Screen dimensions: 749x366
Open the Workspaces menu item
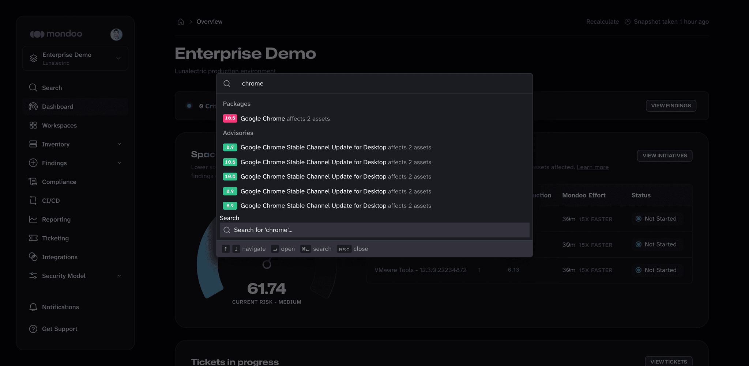tap(75, 125)
